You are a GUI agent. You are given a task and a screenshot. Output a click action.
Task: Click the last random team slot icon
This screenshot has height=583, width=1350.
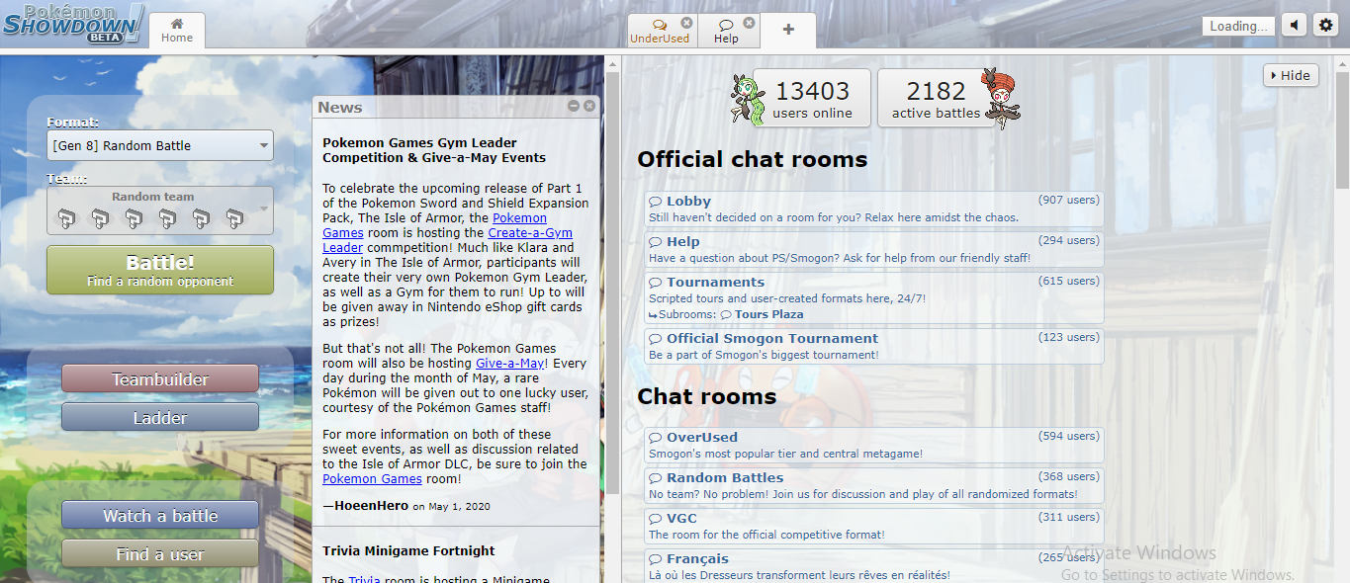pyautogui.click(x=234, y=217)
